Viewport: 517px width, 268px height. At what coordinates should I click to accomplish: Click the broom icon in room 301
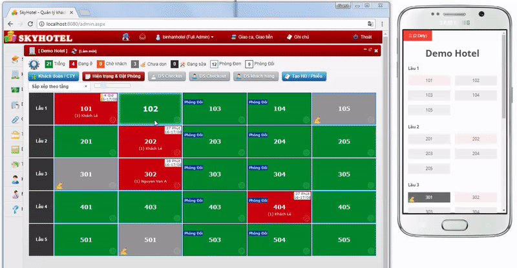tap(59, 185)
